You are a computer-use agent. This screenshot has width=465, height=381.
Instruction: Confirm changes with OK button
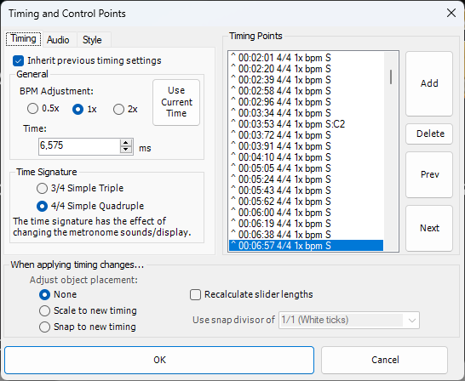click(159, 360)
